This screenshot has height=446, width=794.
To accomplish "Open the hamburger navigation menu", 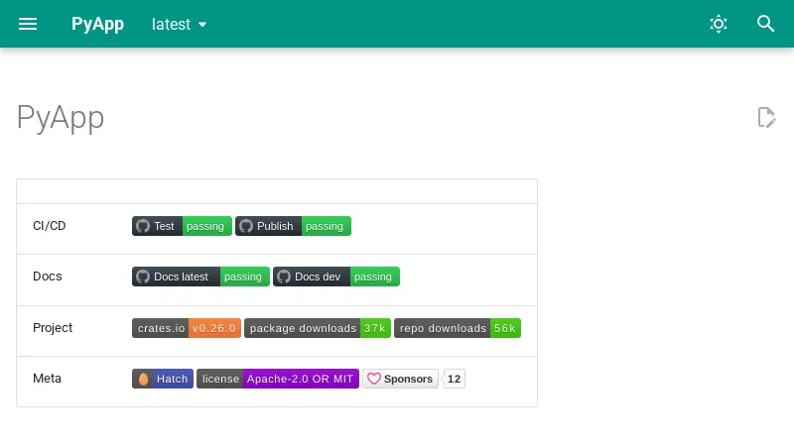I will [28, 24].
